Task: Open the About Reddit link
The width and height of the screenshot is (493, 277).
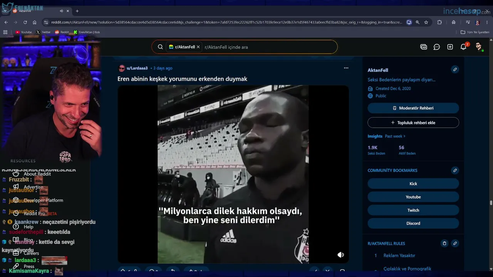Action: click(x=37, y=174)
